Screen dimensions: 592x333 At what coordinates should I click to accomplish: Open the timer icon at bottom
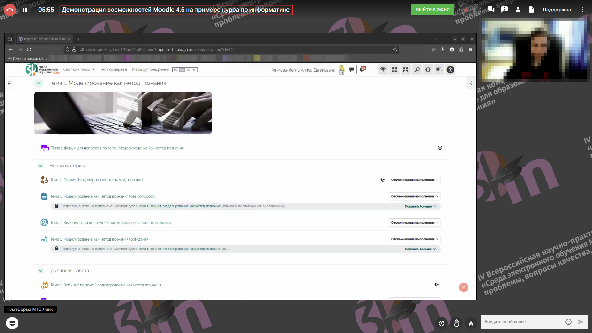pyautogui.click(x=442, y=323)
